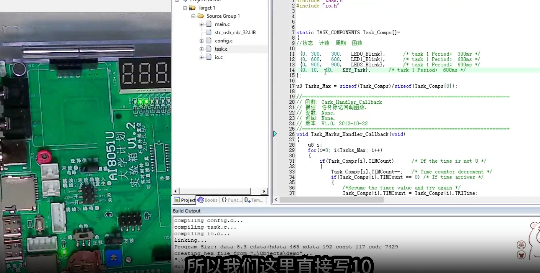Viewport: 540px width, 273px height.
Task: Click LED2_Blink in line 13
Action: coord(365,65)
